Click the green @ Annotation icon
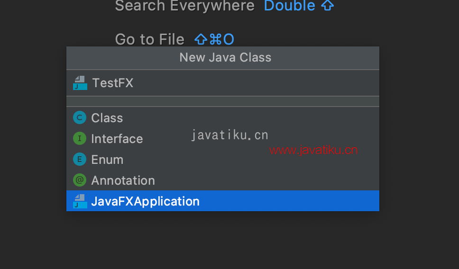 click(x=80, y=180)
